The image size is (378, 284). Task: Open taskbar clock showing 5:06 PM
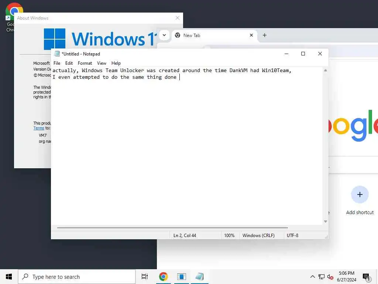[346, 277]
